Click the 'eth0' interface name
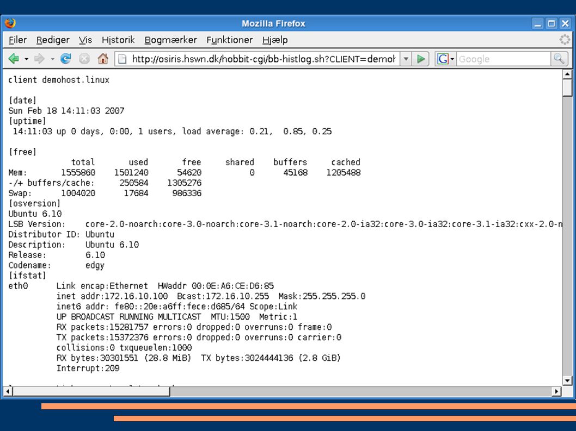 pyautogui.click(x=18, y=286)
